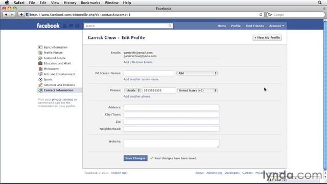The width and height of the screenshot is (327, 184).
Task: Click the Basic Information sidebar icon
Action: coord(40,47)
